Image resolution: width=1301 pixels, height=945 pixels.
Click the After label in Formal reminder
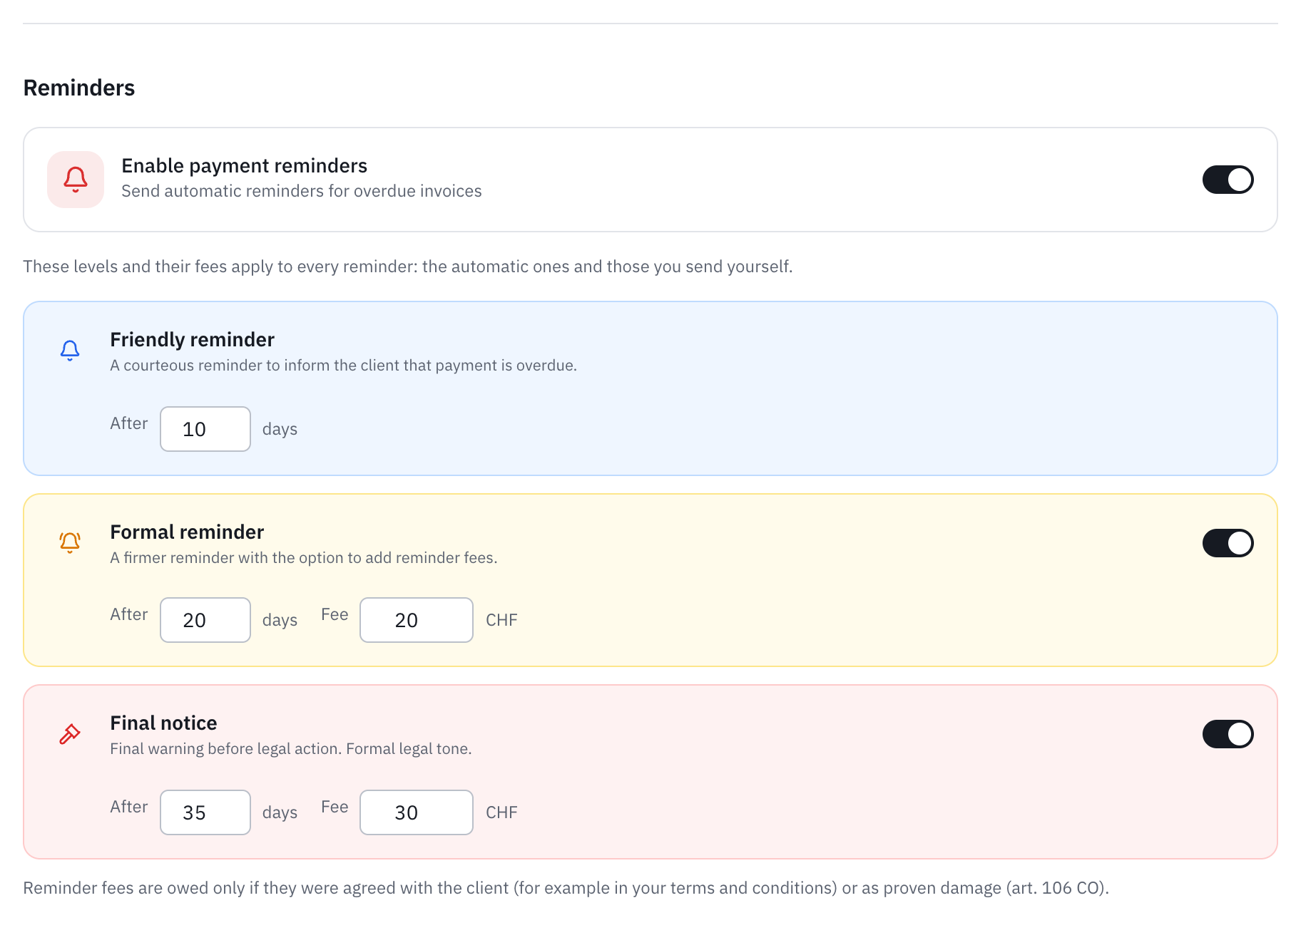click(129, 614)
